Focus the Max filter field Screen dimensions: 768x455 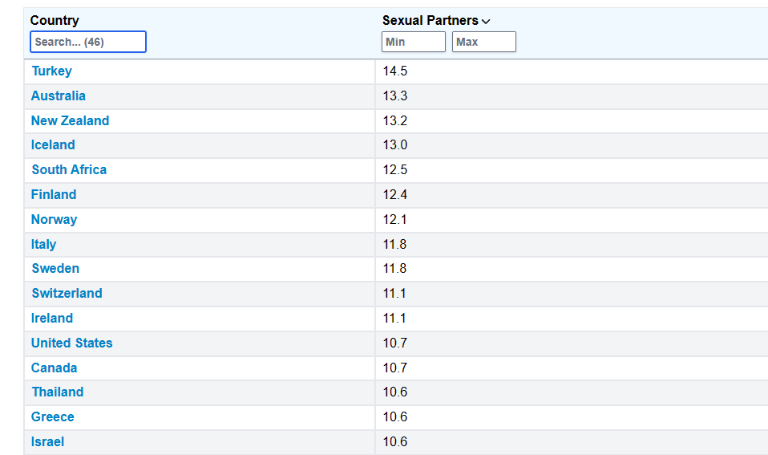click(483, 42)
